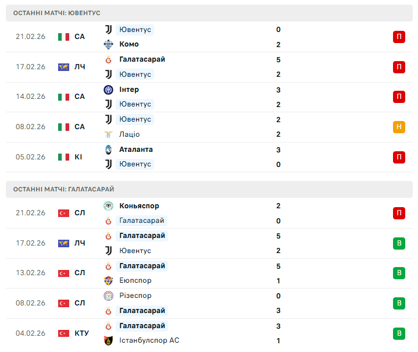The height and width of the screenshot is (352, 418).
Task: Click Turkish flag next to КТУ
Action: click(x=63, y=333)
